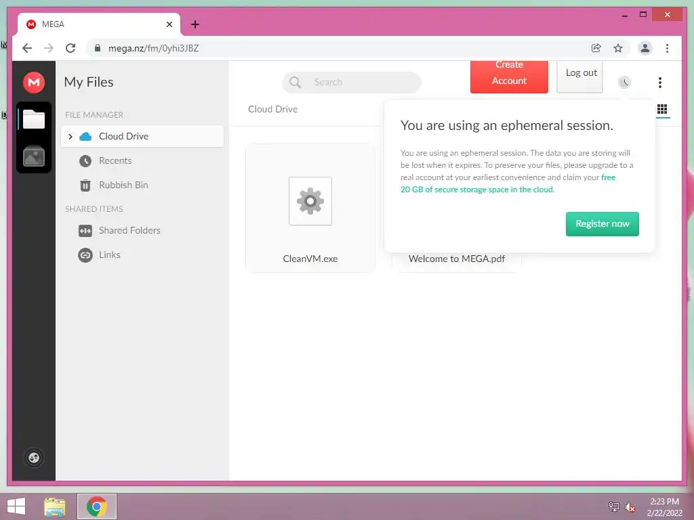Image resolution: width=694 pixels, height=520 pixels.
Task: Click the Shared Folders icon
Action: [85, 231]
